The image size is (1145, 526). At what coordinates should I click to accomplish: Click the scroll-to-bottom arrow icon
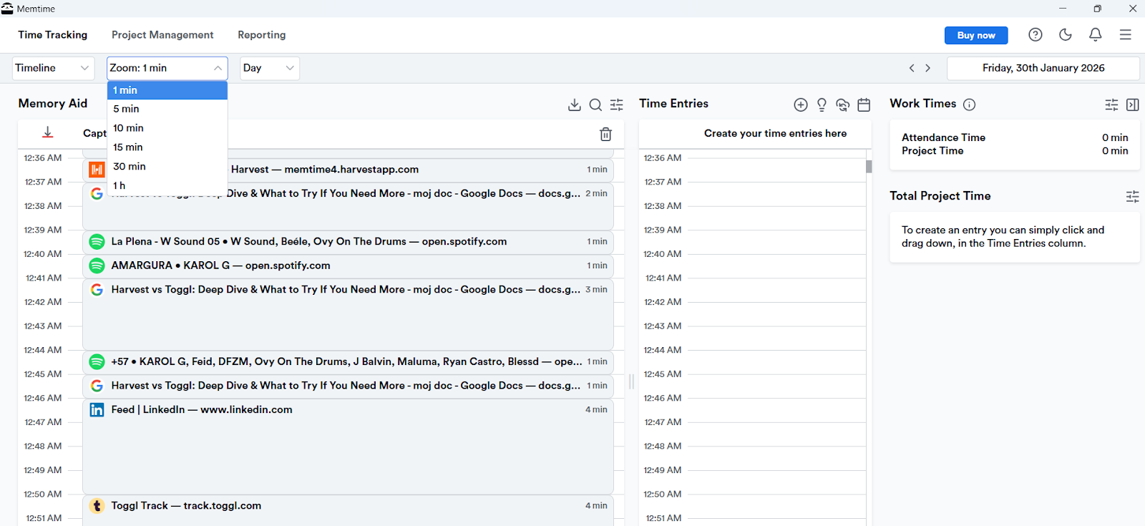[x=48, y=132]
